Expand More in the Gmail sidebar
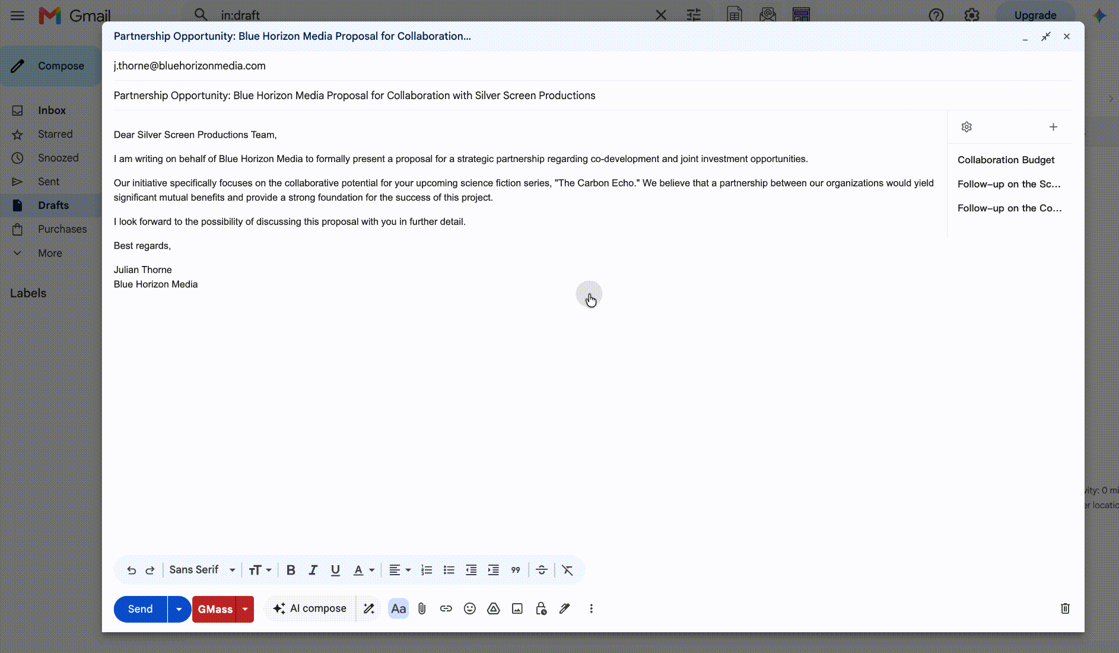Image resolution: width=1119 pixels, height=653 pixels. pyautogui.click(x=50, y=253)
